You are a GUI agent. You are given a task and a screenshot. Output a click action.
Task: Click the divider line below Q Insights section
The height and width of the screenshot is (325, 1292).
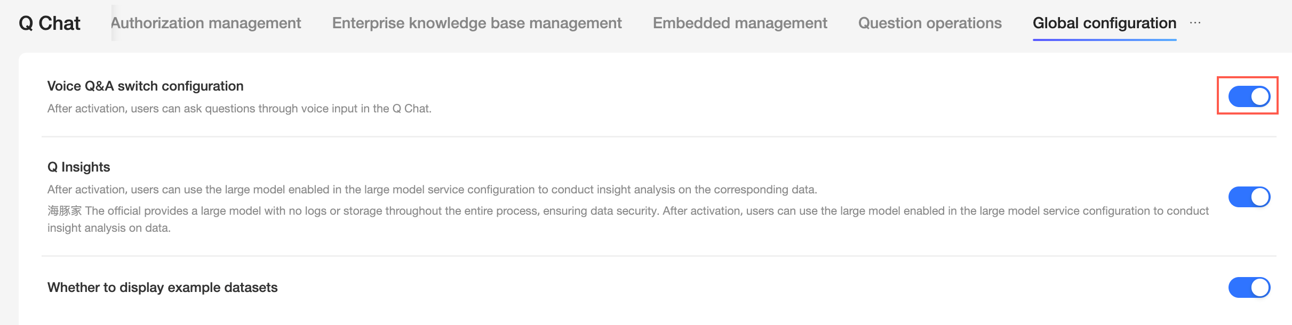pos(659,256)
